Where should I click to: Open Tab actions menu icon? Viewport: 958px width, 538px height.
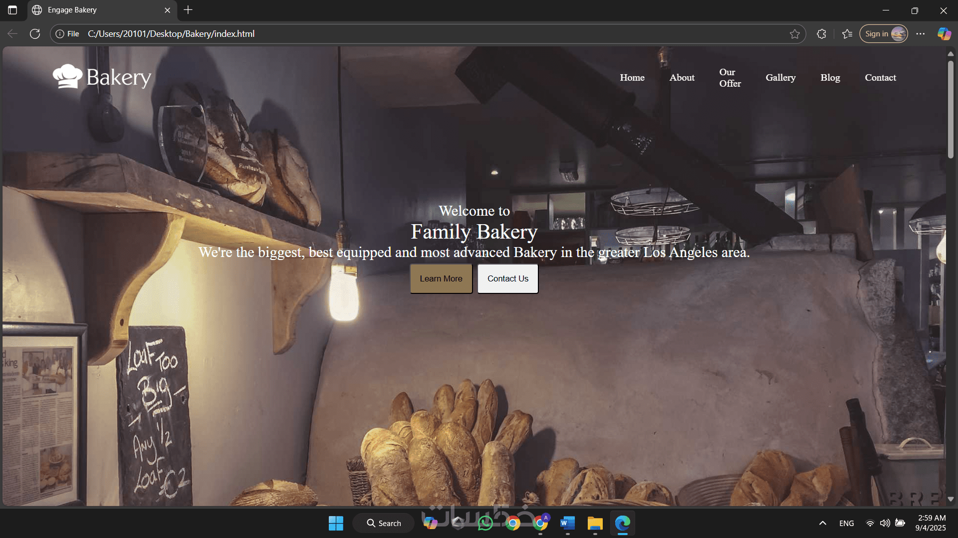(12, 10)
